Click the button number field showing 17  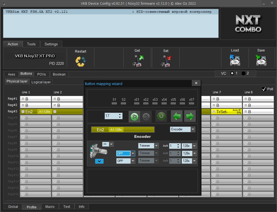coord(111,116)
